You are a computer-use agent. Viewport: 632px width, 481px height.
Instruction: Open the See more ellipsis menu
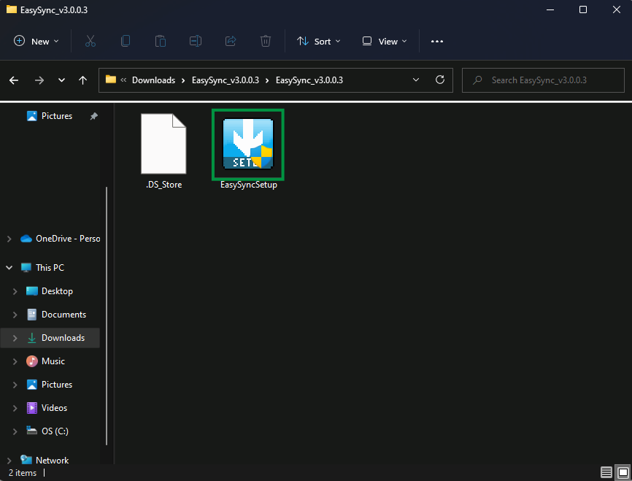pos(437,41)
